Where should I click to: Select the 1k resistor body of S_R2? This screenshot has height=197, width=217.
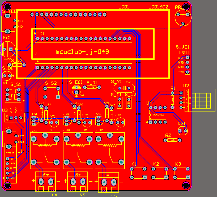[x=17, y=65]
